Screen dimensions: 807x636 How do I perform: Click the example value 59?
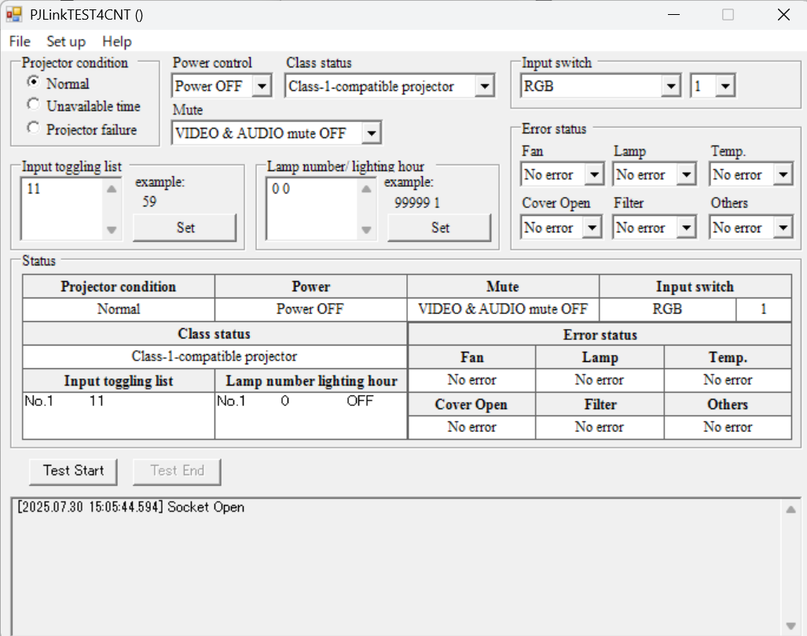click(149, 202)
